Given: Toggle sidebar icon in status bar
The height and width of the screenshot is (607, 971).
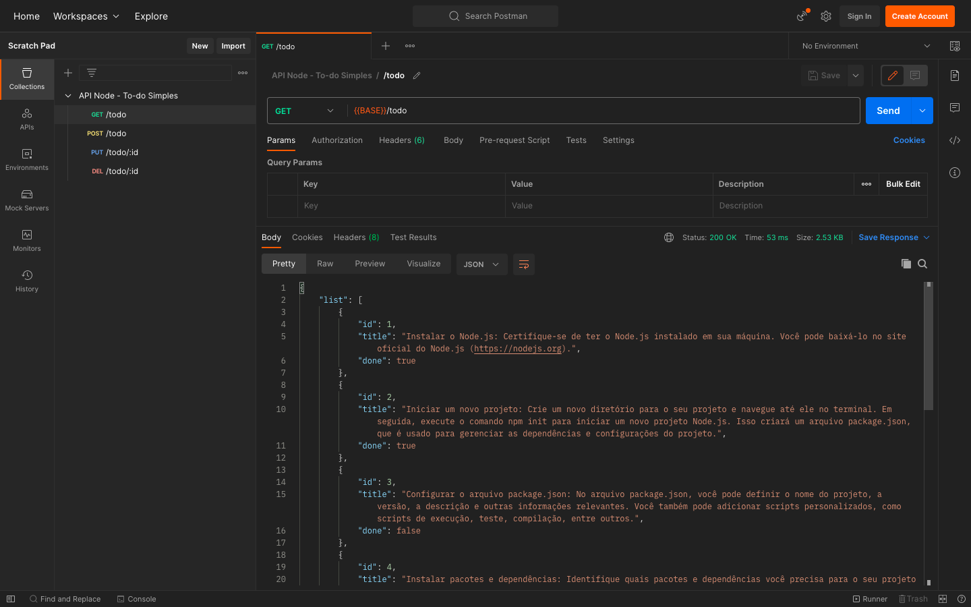Looking at the screenshot, I should click(11, 599).
